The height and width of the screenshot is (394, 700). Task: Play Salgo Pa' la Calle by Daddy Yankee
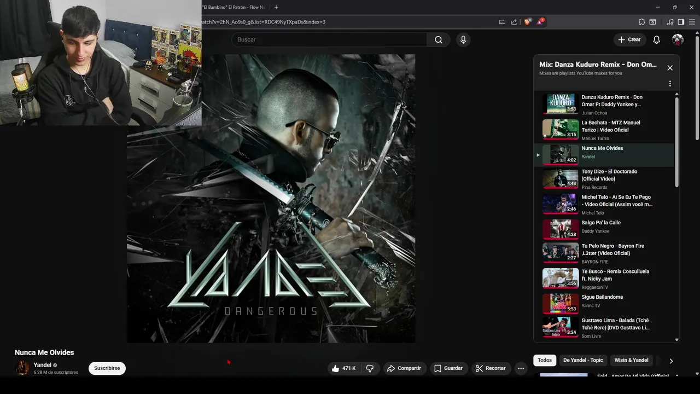click(604, 230)
